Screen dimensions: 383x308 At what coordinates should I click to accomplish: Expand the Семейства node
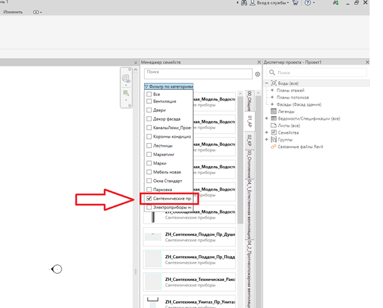click(x=266, y=133)
